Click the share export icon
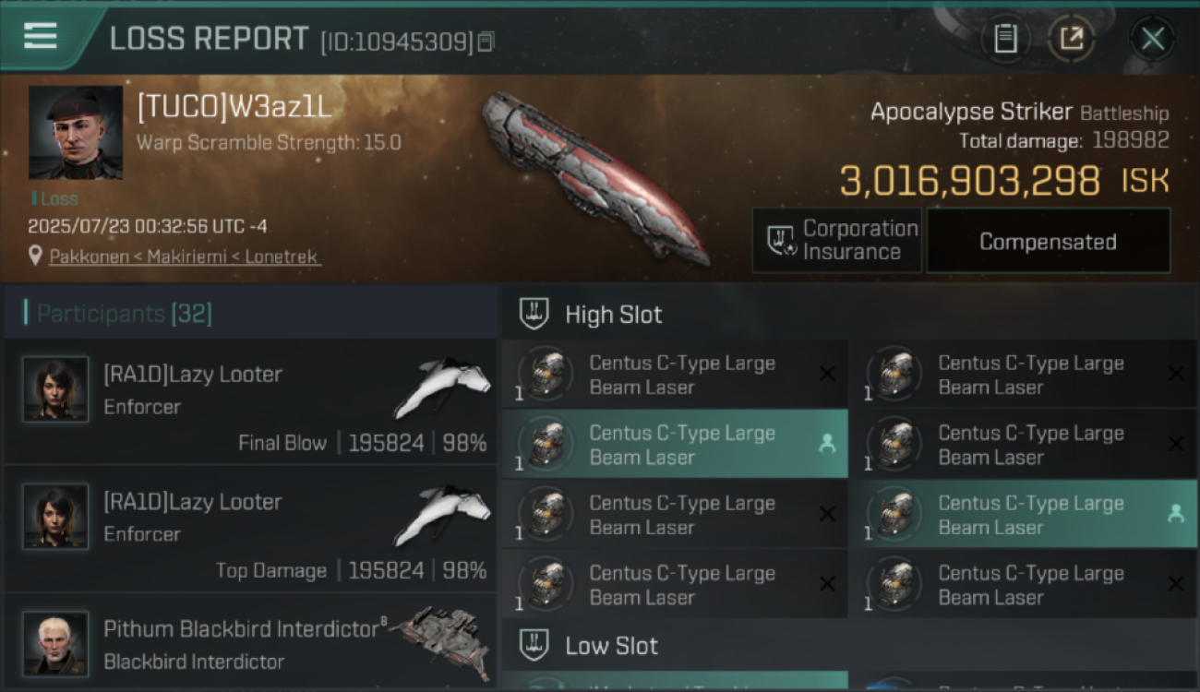The width and height of the screenshot is (1200, 692). 1071,38
